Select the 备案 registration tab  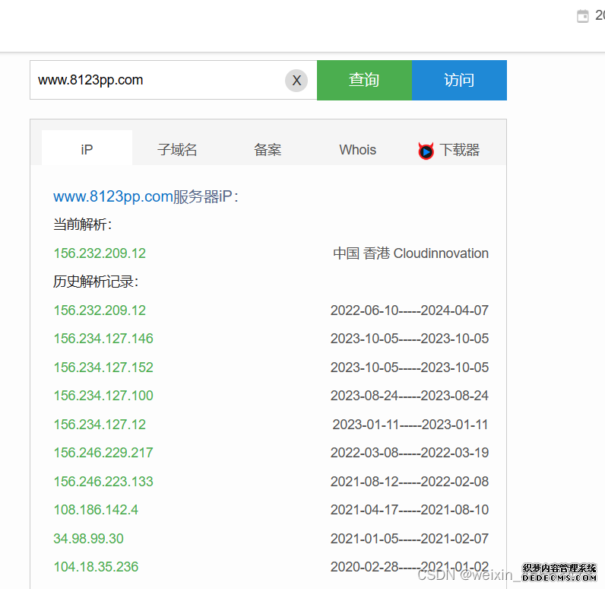coord(268,150)
